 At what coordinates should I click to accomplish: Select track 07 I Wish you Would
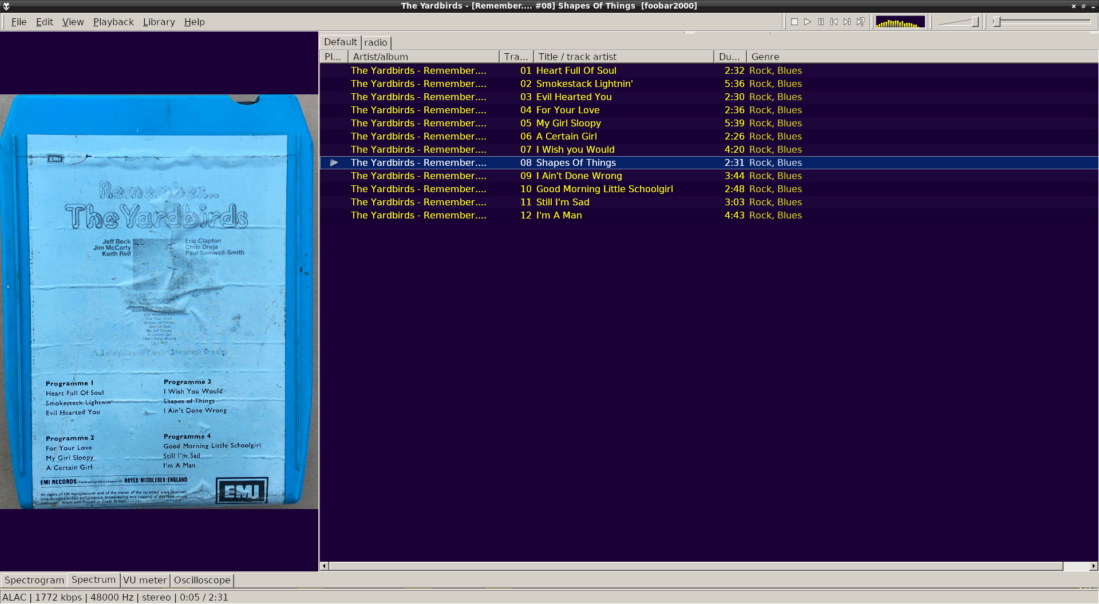709,149
